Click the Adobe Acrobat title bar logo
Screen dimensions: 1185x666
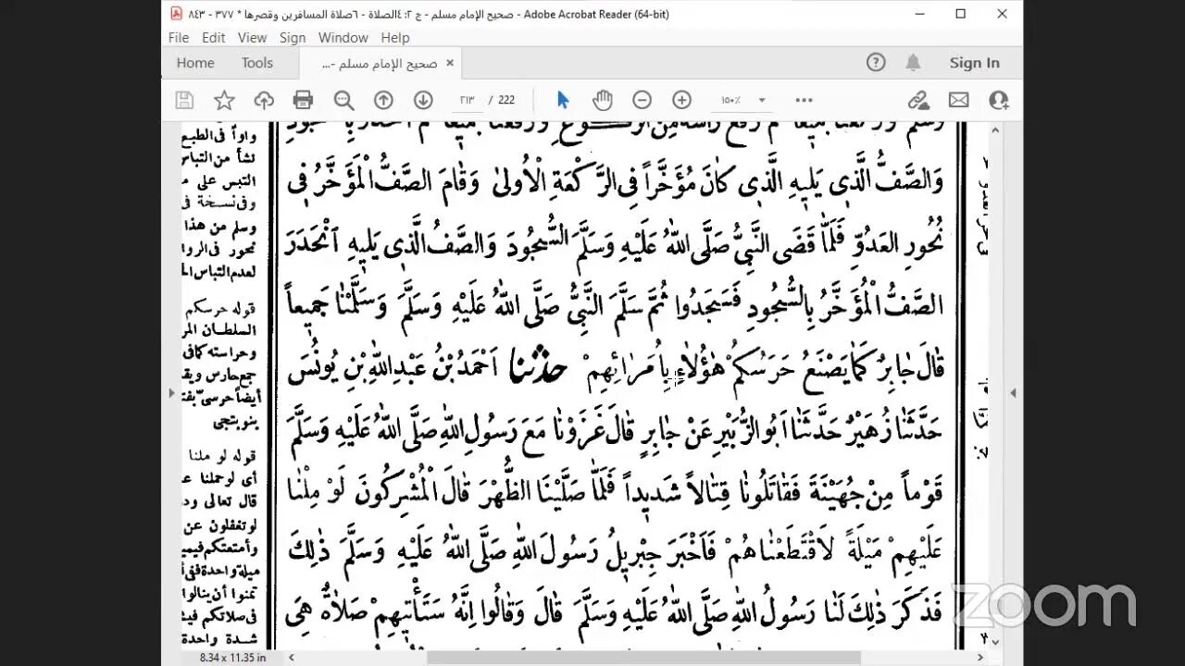176,14
